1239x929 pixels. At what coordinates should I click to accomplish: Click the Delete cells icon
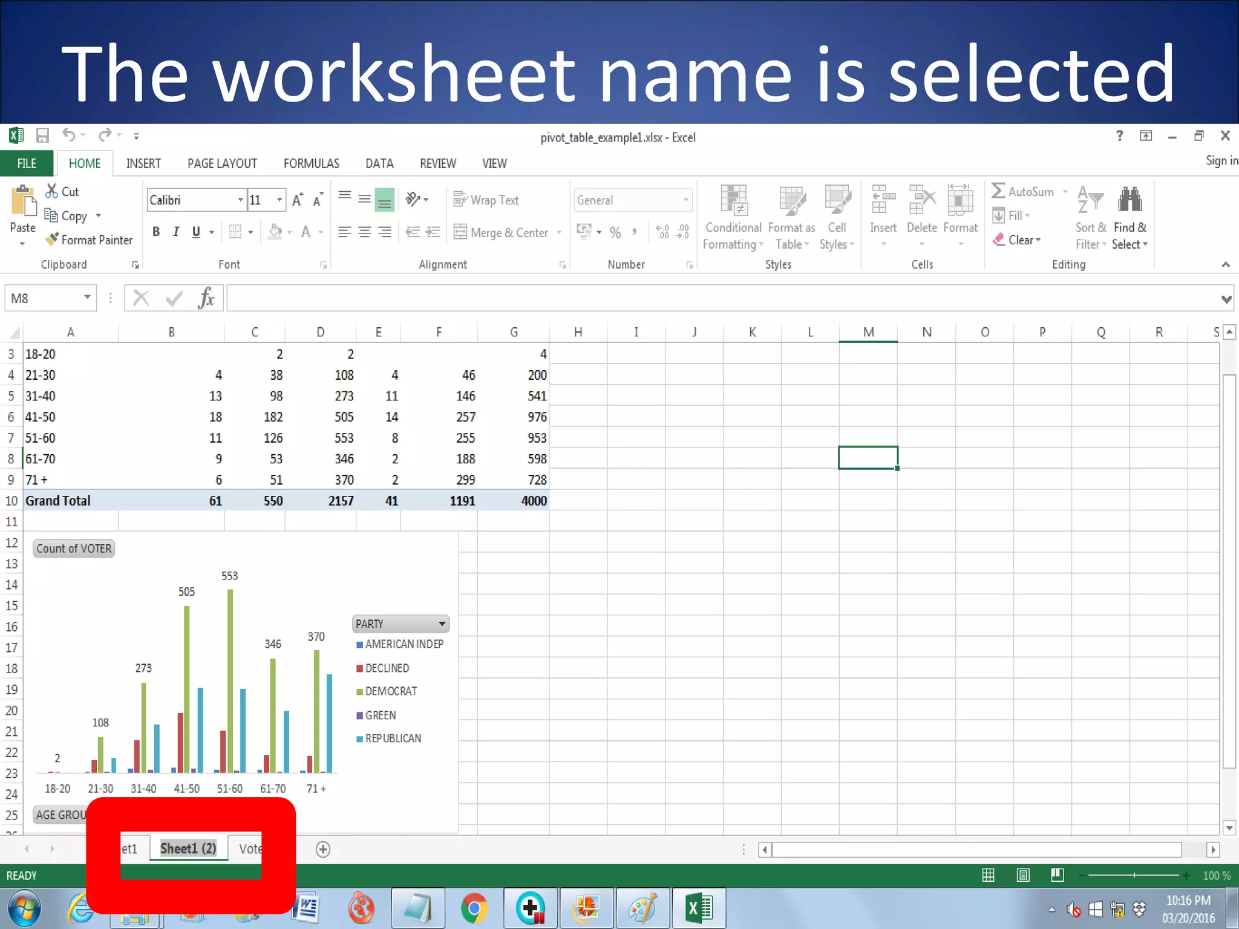tap(922, 200)
